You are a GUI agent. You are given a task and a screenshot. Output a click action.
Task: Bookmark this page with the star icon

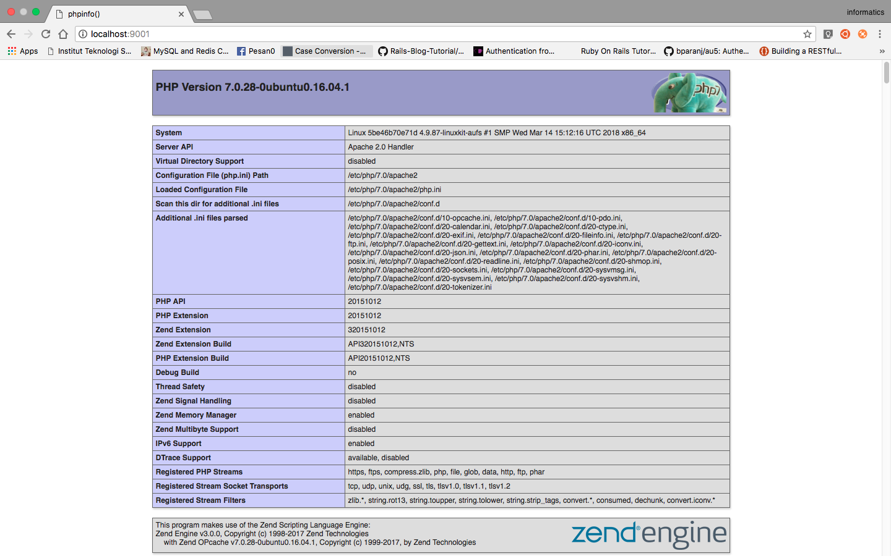pos(807,34)
